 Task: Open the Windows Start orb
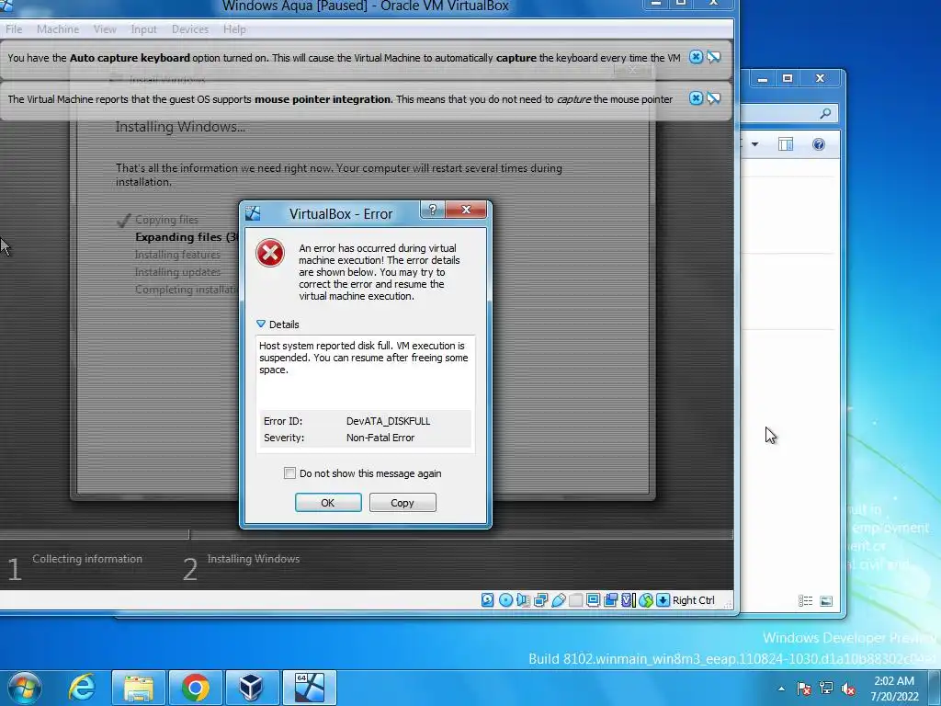pos(25,688)
